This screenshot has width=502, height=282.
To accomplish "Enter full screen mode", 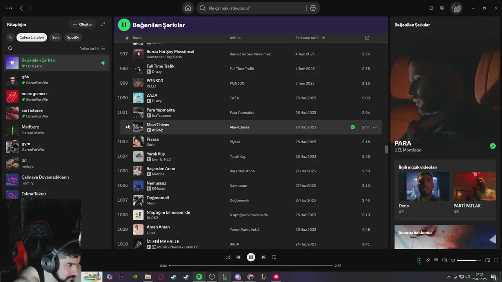I will (x=496, y=260).
